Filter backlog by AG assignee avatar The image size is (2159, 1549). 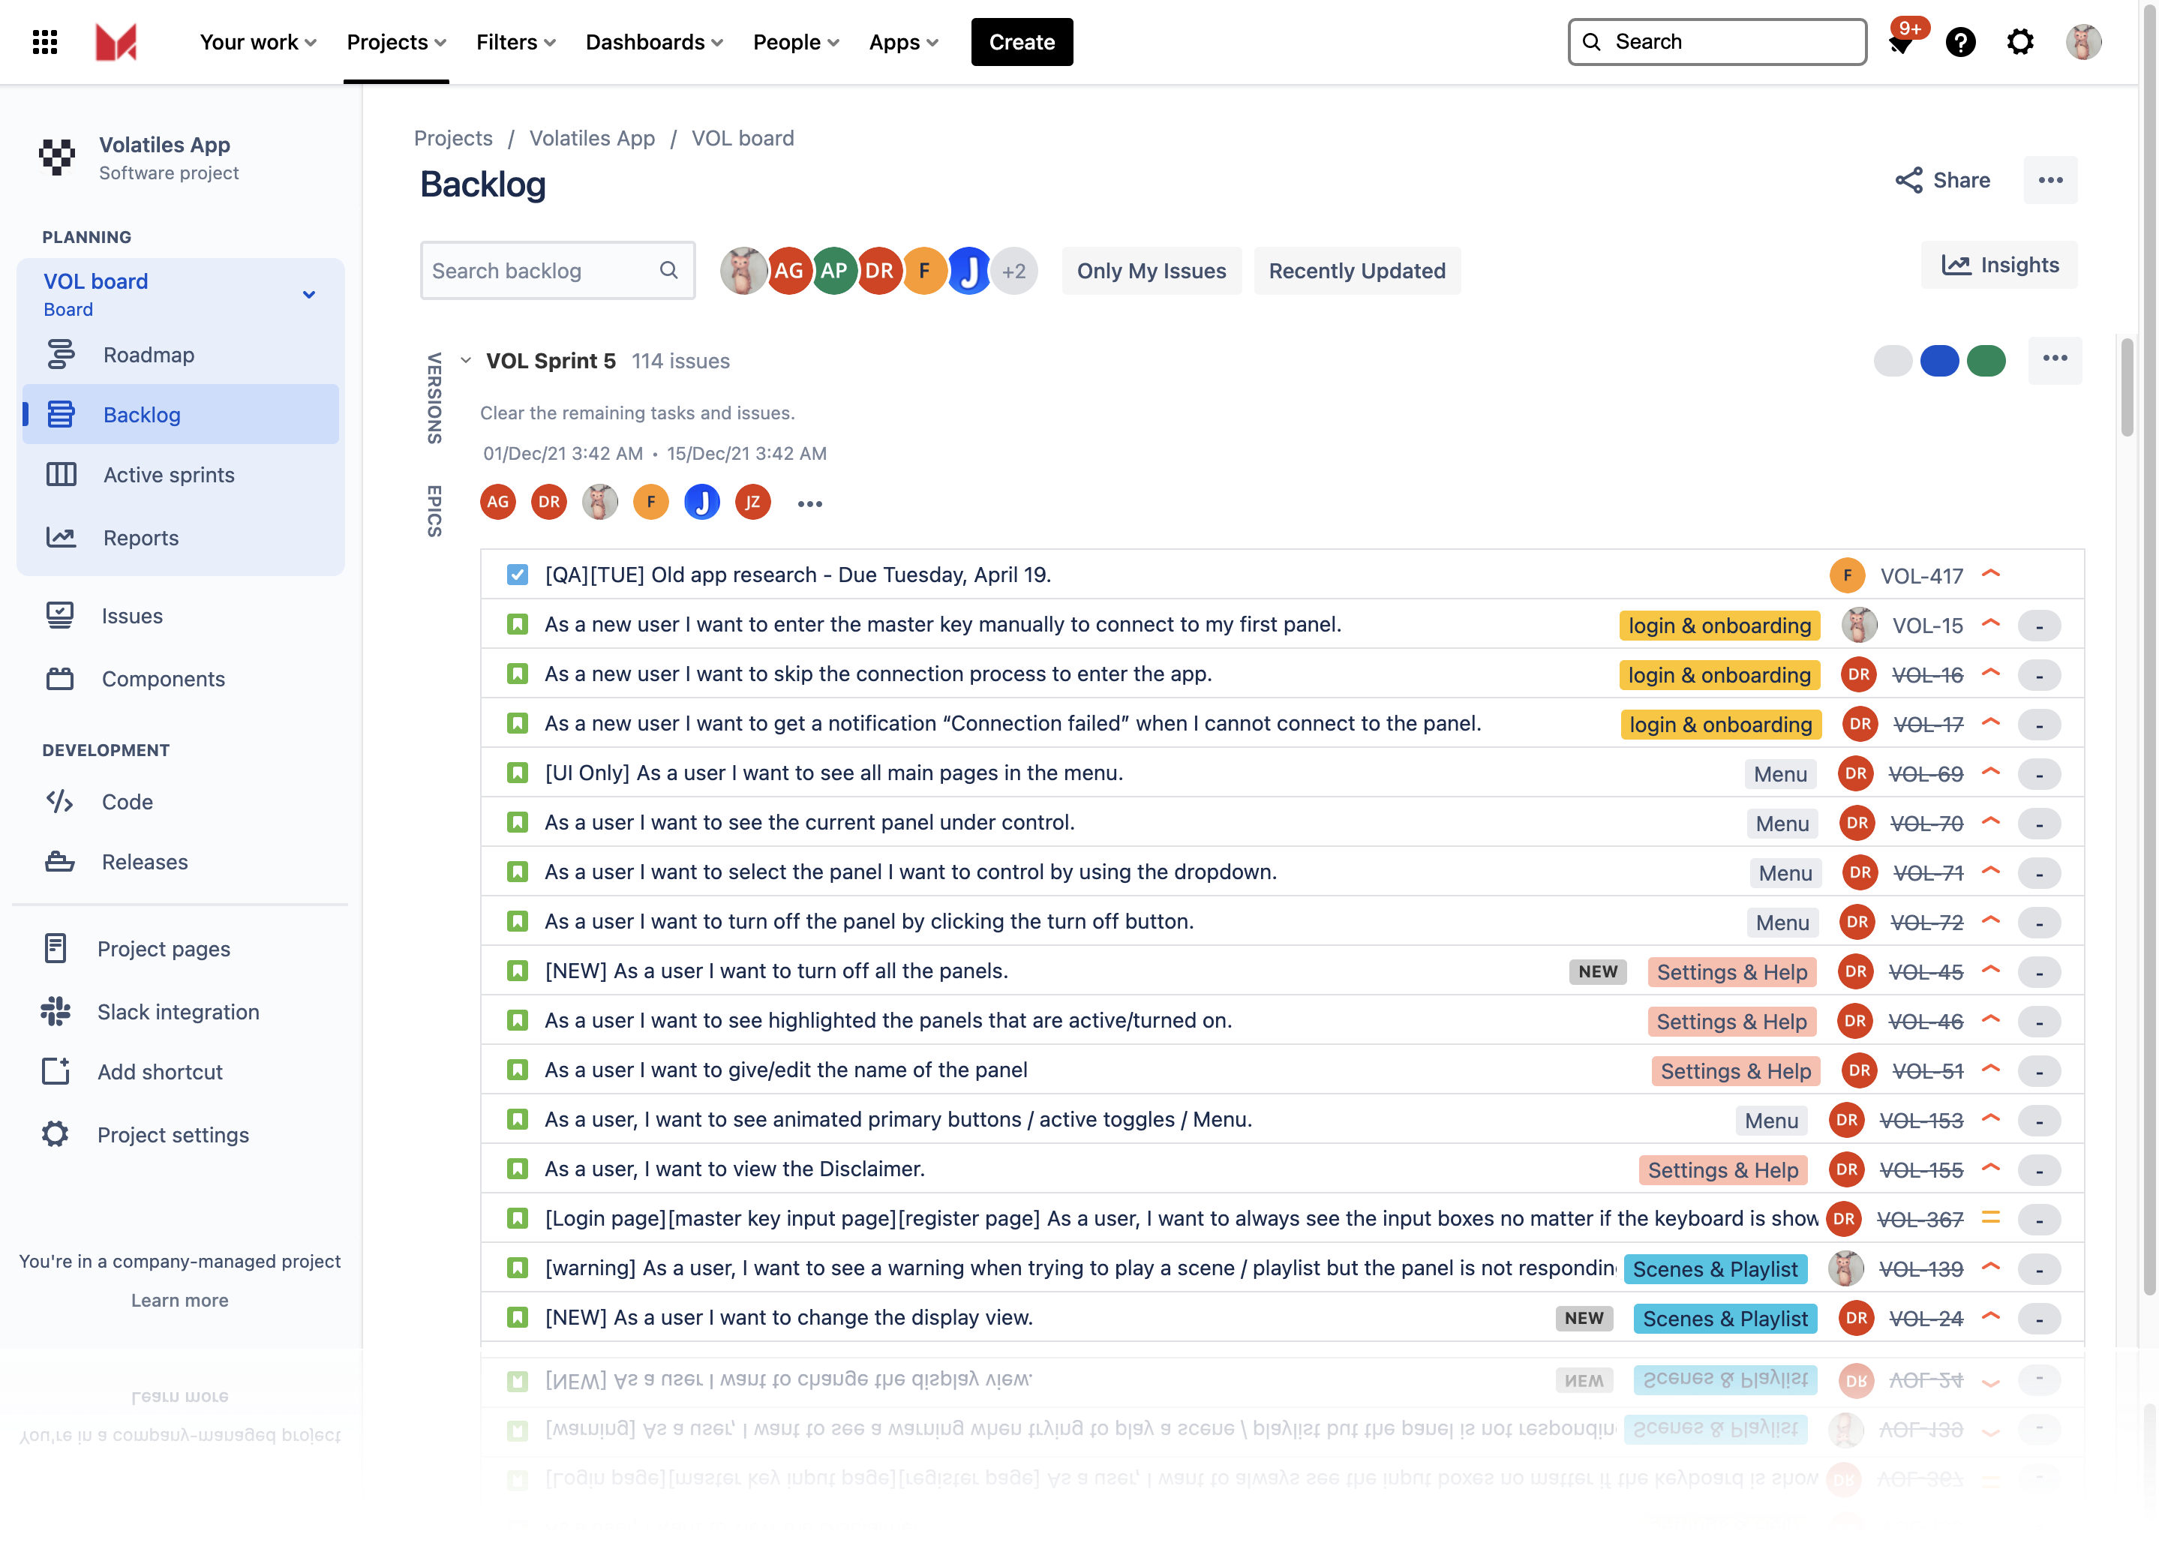coord(788,272)
